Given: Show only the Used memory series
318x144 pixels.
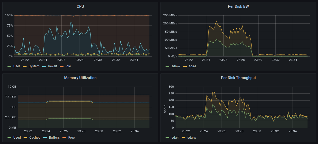Looking at the screenshot, I should pos(17,138).
